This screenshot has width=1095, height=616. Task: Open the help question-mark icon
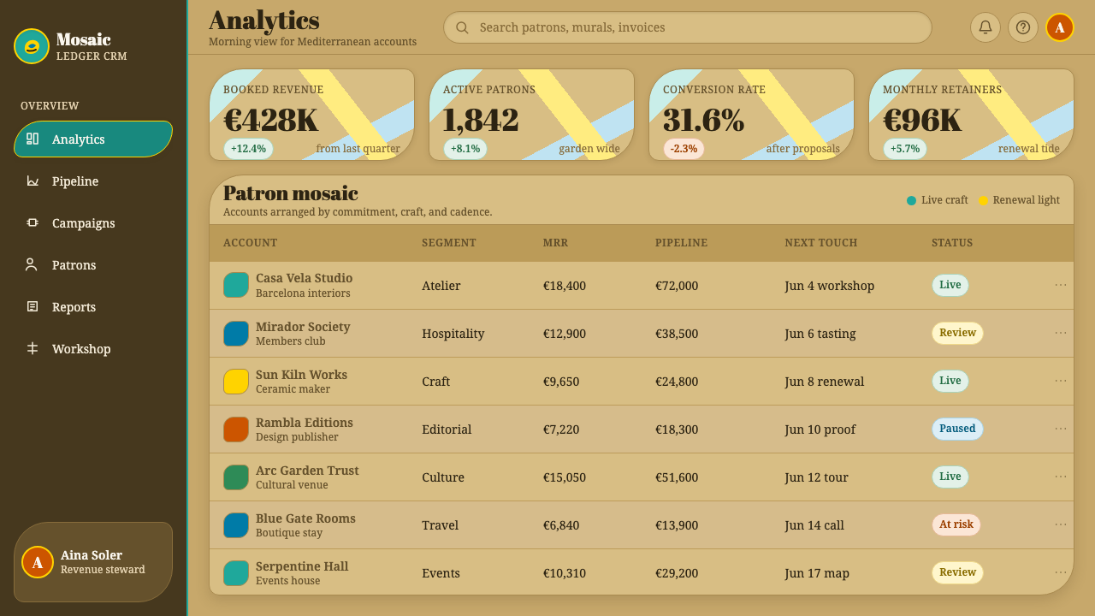pyautogui.click(x=1023, y=27)
